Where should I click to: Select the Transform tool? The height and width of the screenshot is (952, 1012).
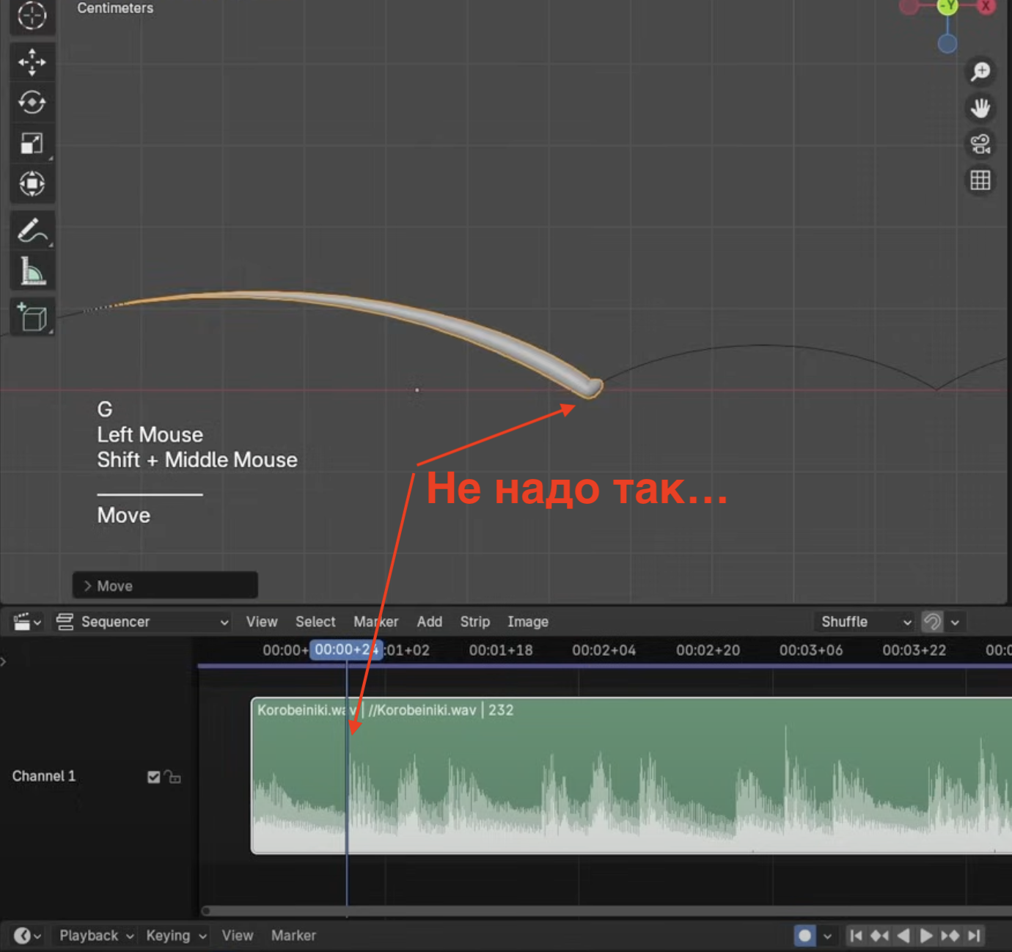32,183
